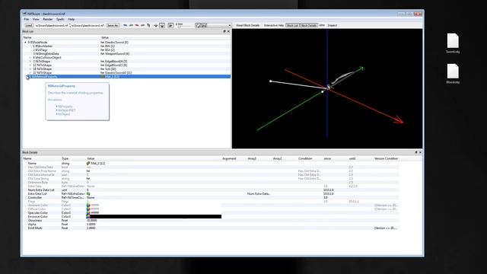Toggle the Block List panel button
Viewport: 487px width, 274px height.
(x=292, y=25)
